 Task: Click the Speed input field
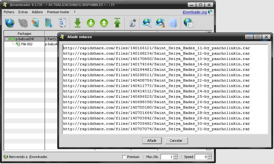pyautogui.click(x=201, y=157)
